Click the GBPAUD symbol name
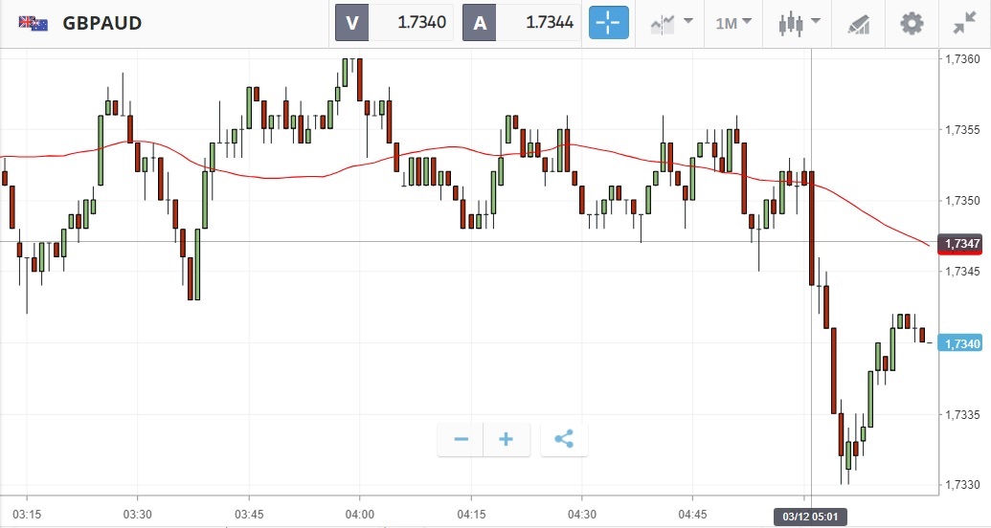The image size is (991, 528). pos(102,23)
